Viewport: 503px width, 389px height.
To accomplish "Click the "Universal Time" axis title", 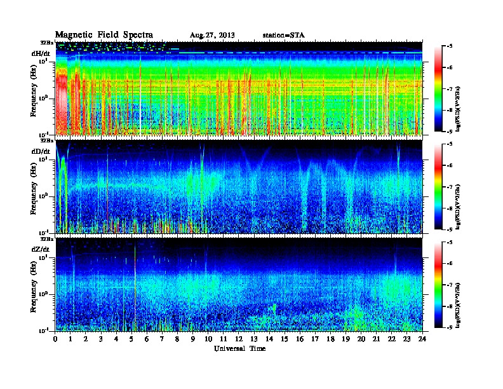I will (239, 348).
